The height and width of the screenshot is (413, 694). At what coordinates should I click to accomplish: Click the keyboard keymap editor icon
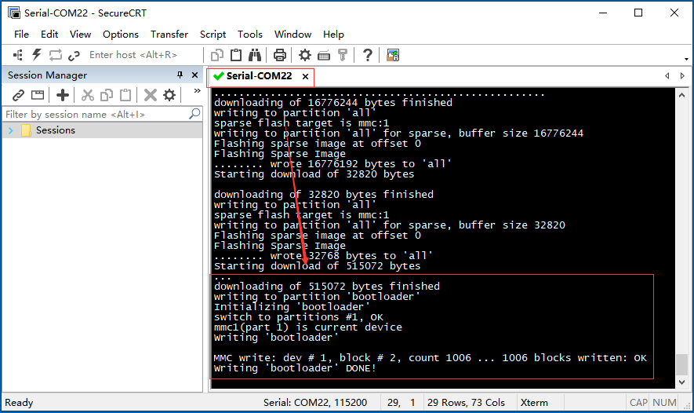coord(324,56)
